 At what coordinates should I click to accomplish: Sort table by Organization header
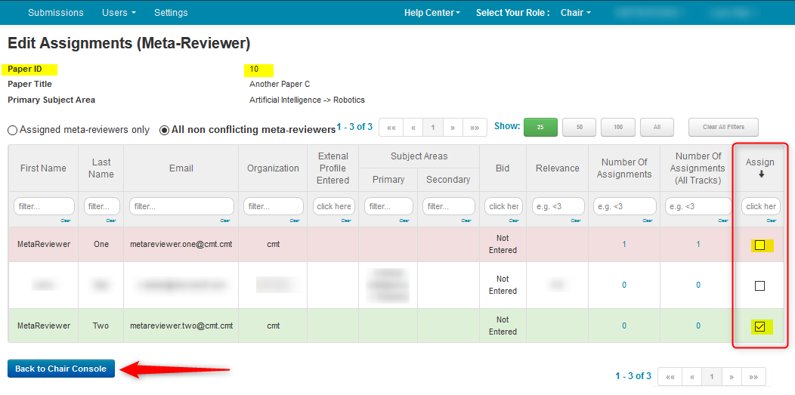[273, 168]
